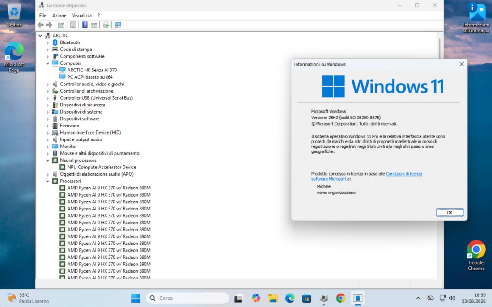Select the Firmware category icon
Viewport: 492px width, 307px height.
(x=55, y=126)
